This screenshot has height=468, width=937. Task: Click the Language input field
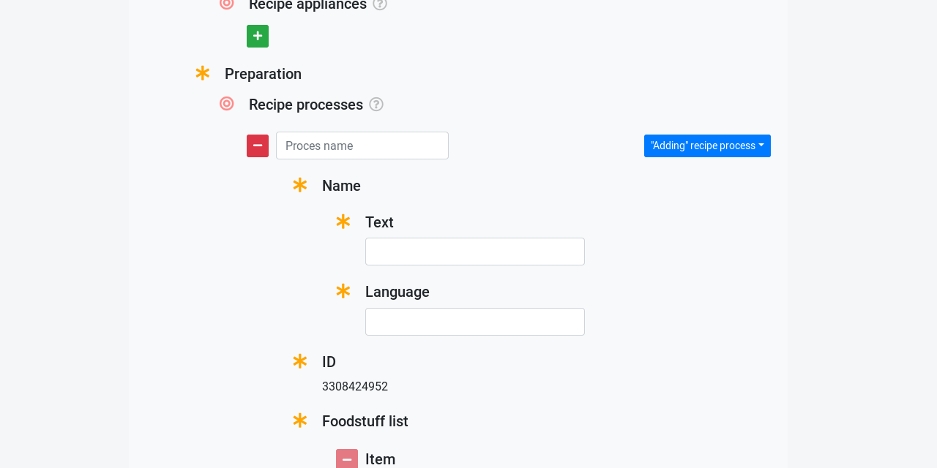tap(475, 322)
